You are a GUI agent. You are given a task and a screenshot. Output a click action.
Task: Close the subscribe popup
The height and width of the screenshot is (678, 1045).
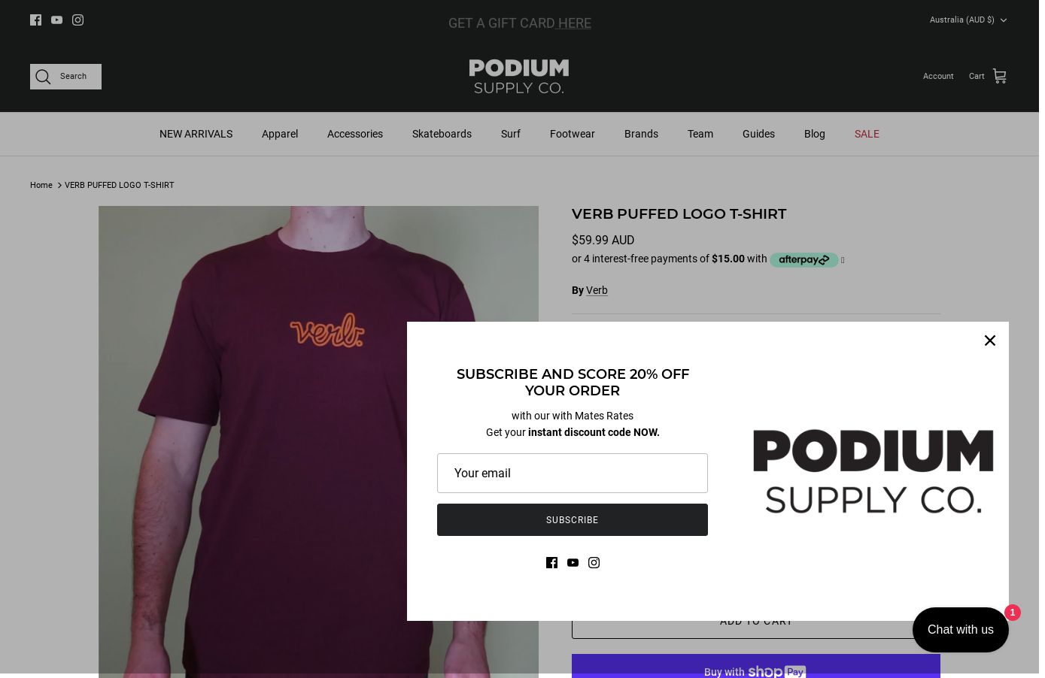click(x=990, y=341)
